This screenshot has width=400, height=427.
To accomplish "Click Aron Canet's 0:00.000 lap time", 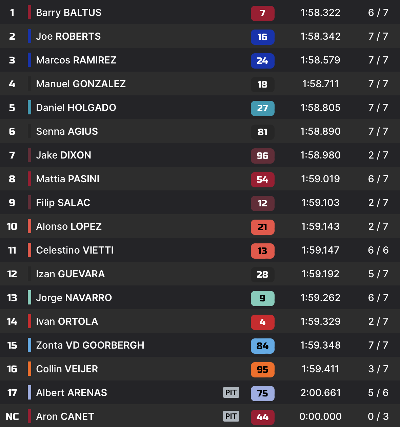I will 320,416.
